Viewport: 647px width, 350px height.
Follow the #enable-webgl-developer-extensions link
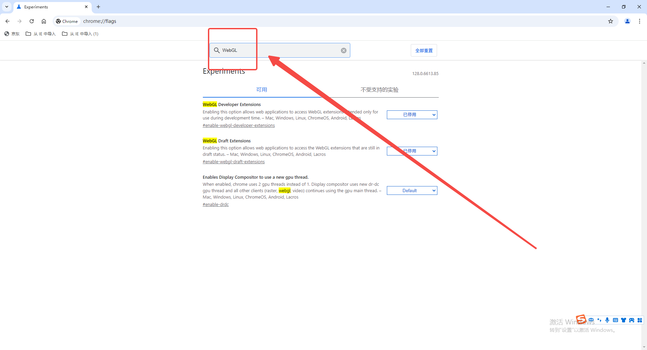[x=239, y=126]
